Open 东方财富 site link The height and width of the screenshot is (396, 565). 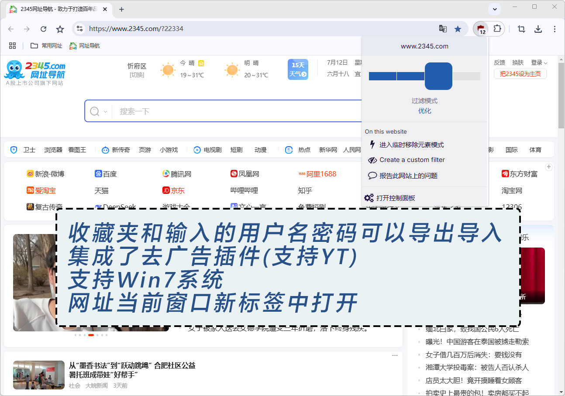coord(520,174)
